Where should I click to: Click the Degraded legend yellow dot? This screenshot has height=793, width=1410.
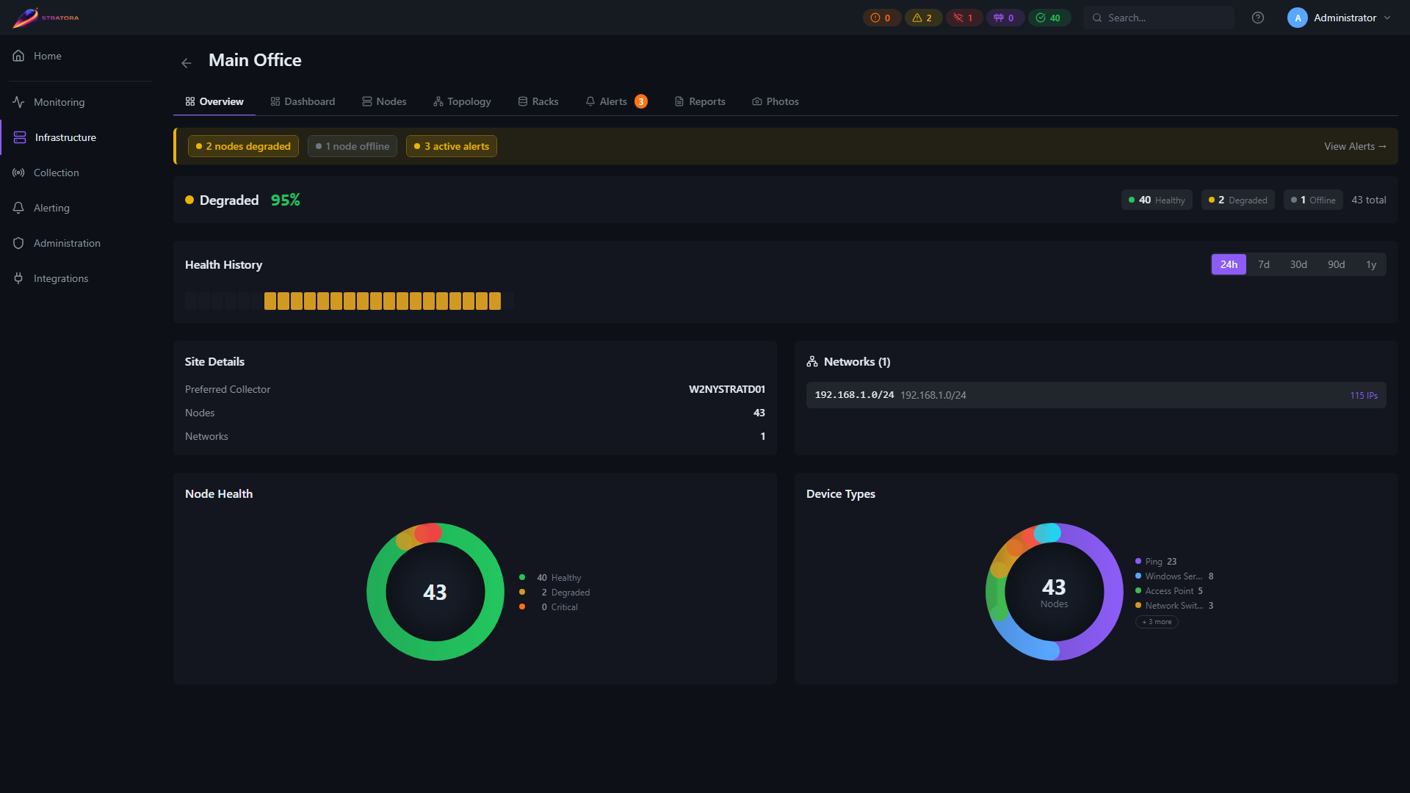(522, 592)
